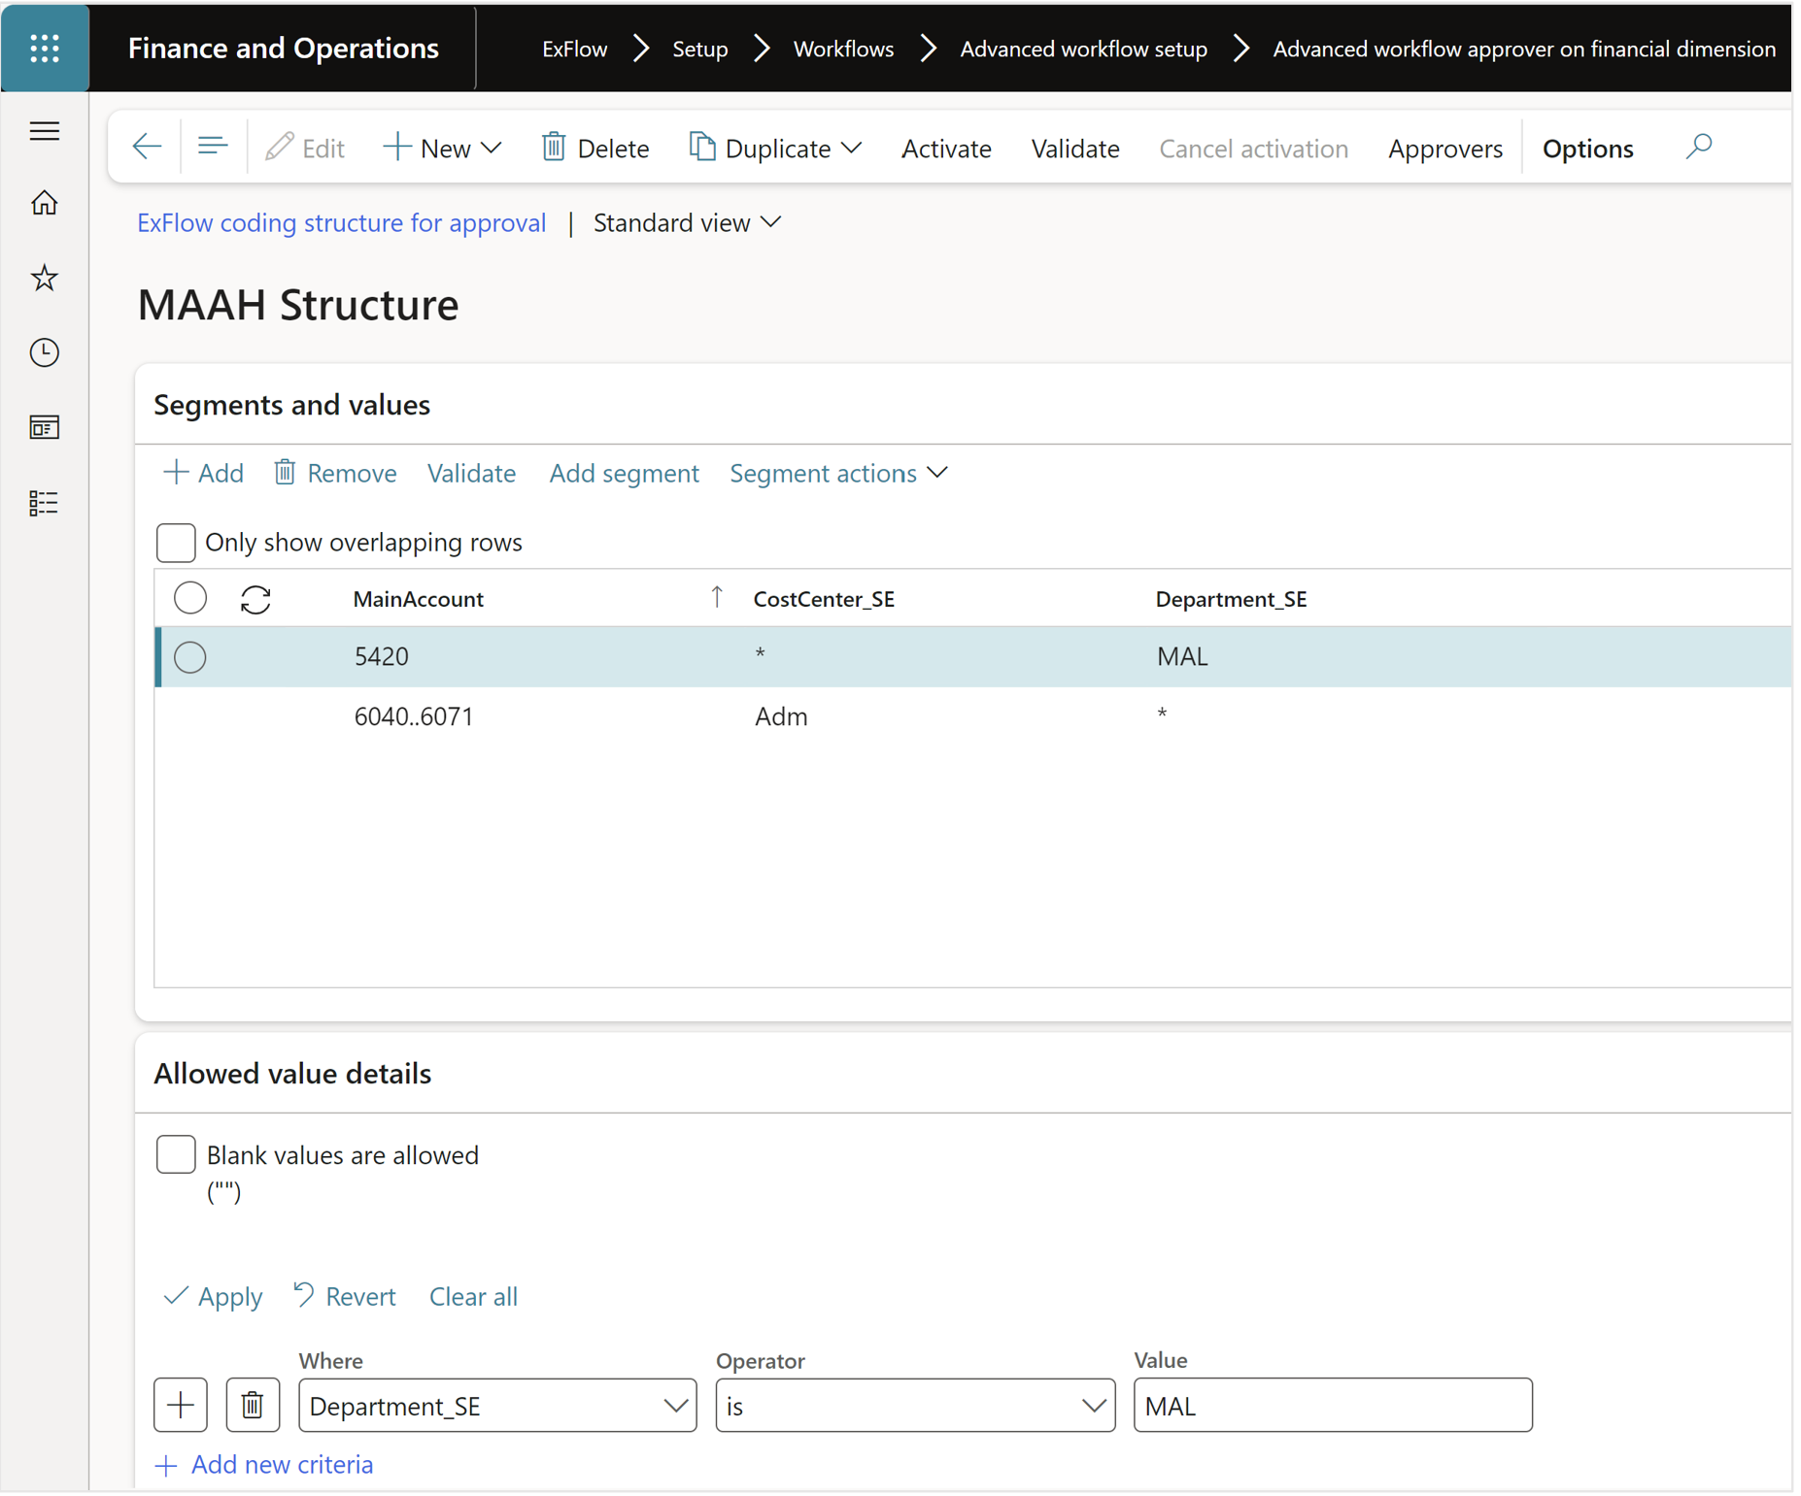Click Finance and Operations title

coord(284,48)
